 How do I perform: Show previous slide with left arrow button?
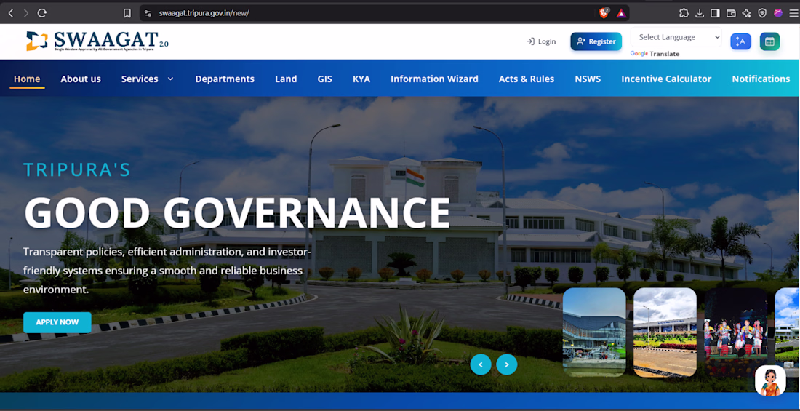coord(481,364)
